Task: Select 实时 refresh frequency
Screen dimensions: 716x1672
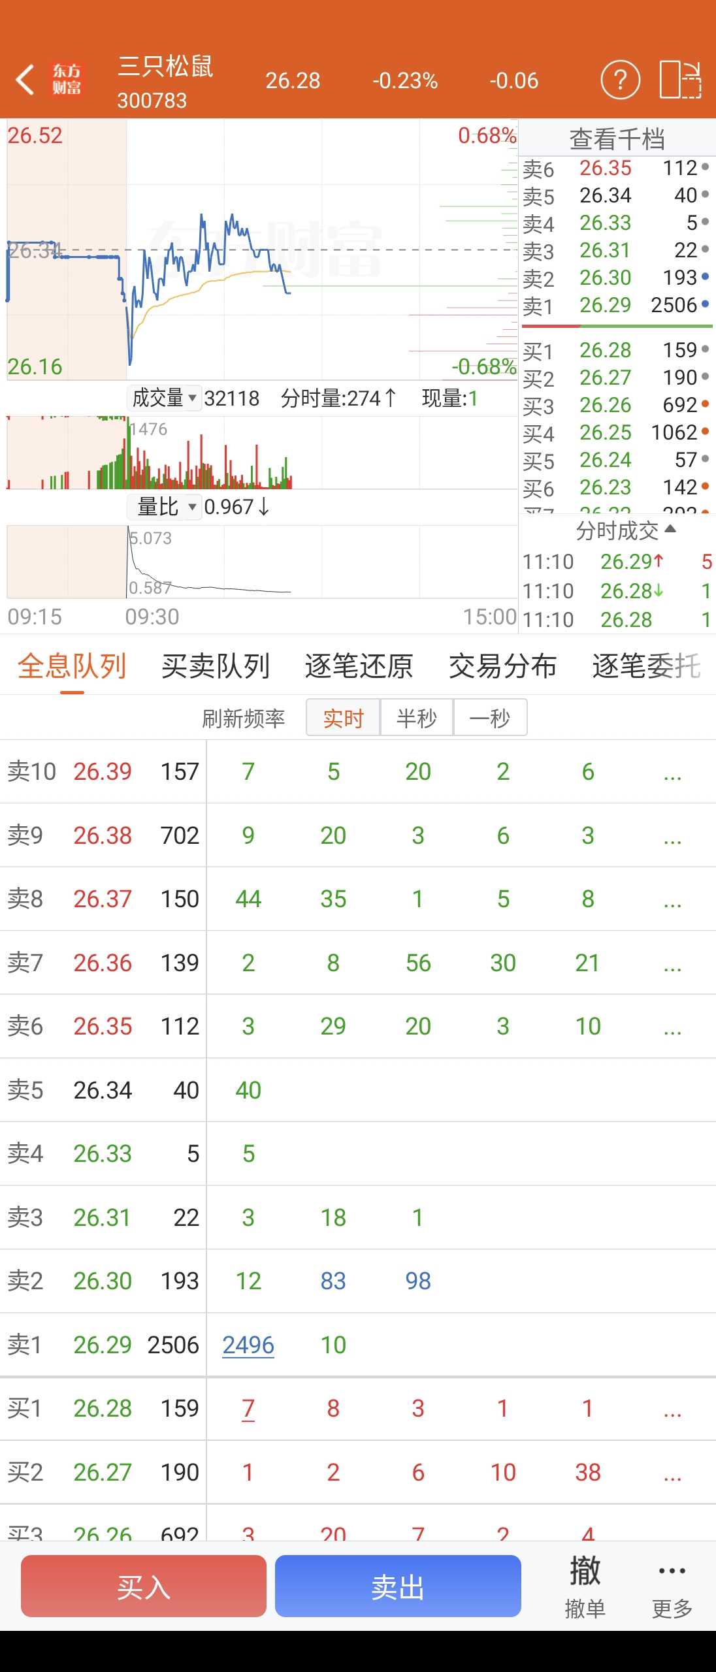Action: 343,718
